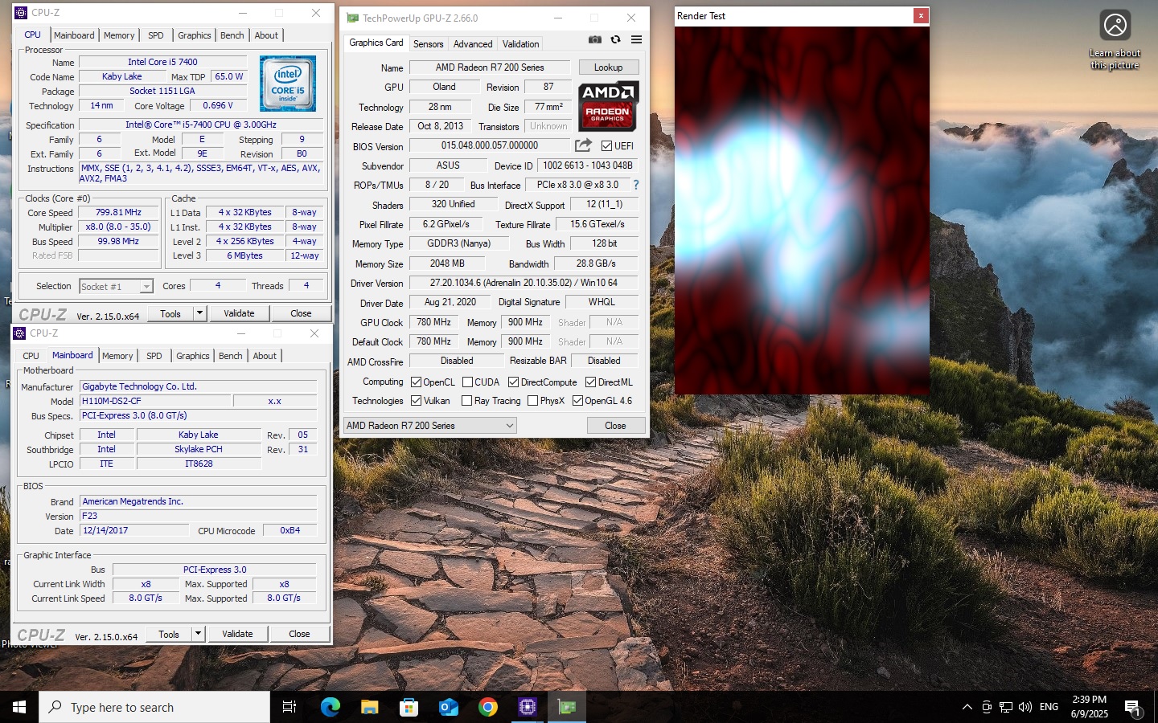Open the AMD Radeon R7 200 Series dropdown
The image size is (1158, 723).
(429, 426)
